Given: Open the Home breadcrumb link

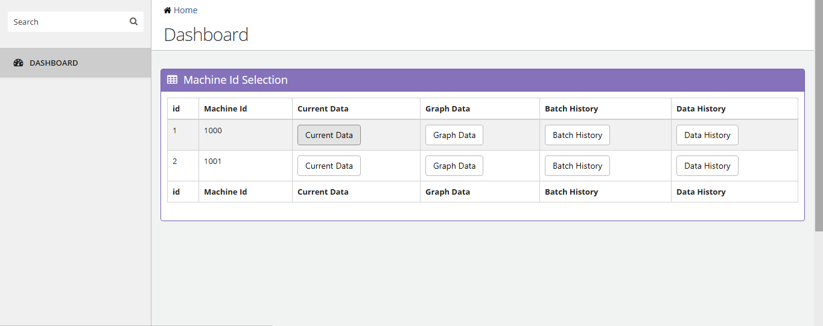Looking at the screenshot, I should coord(185,10).
